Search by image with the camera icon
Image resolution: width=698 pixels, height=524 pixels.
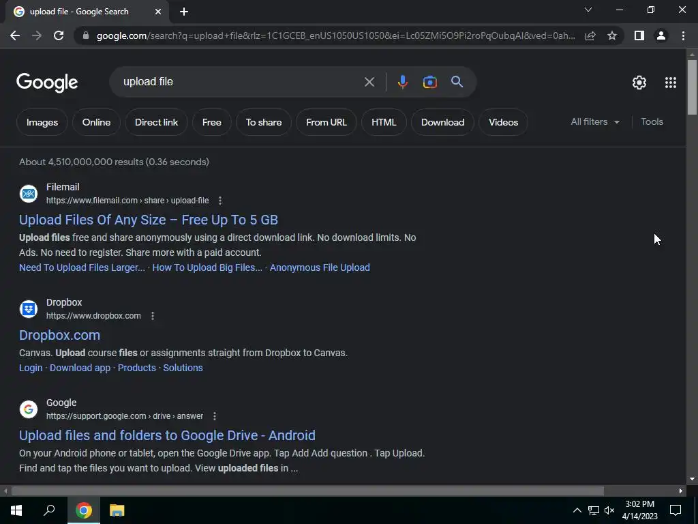(429, 82)
